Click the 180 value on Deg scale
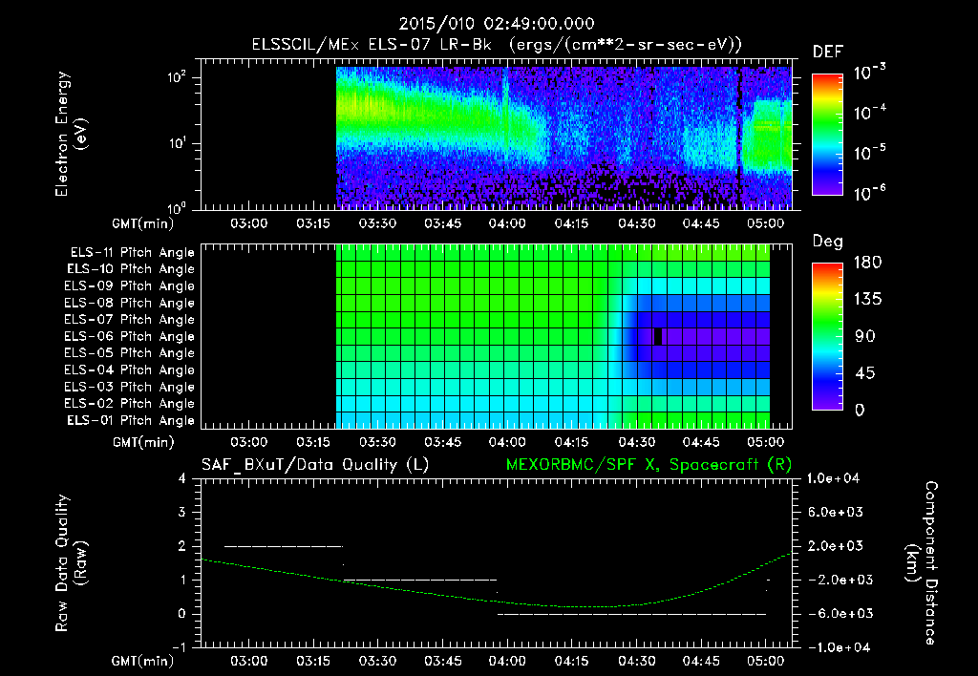The height and width of the screenshot is (676, 978). pyautogui.click(x=868, y=262)
